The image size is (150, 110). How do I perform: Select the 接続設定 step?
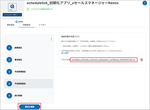(x=19, y=48)
